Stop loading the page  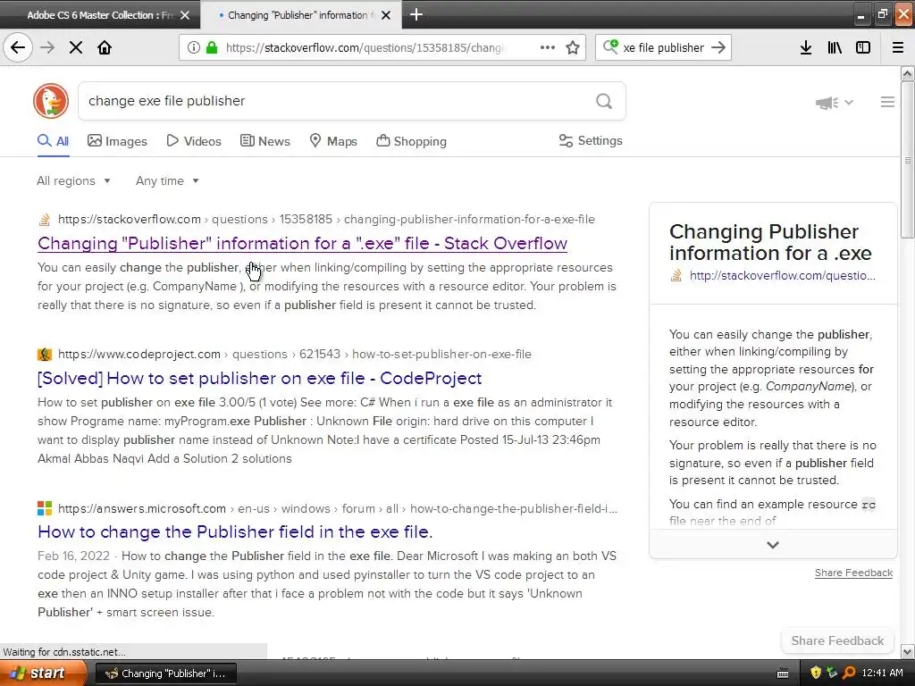[76, 47]
